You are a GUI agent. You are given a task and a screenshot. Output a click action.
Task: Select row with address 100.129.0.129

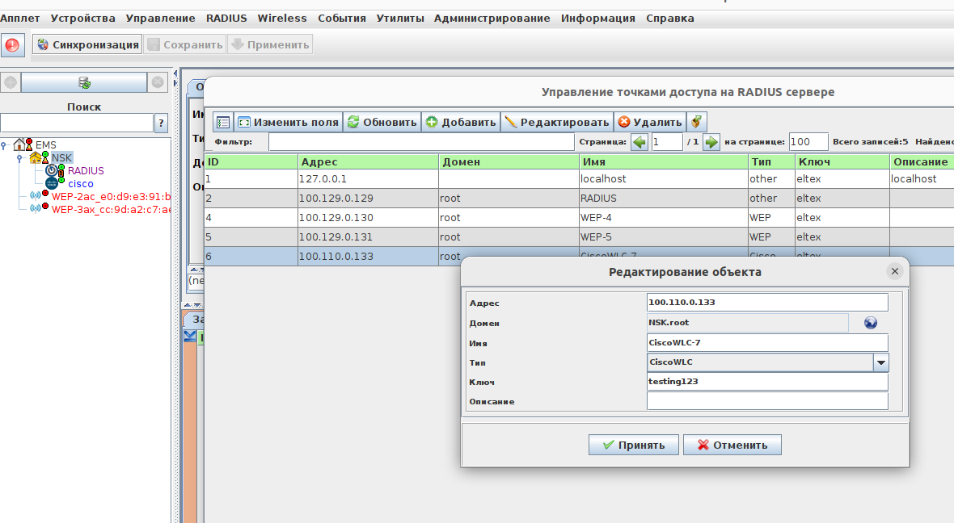point(579,198)
